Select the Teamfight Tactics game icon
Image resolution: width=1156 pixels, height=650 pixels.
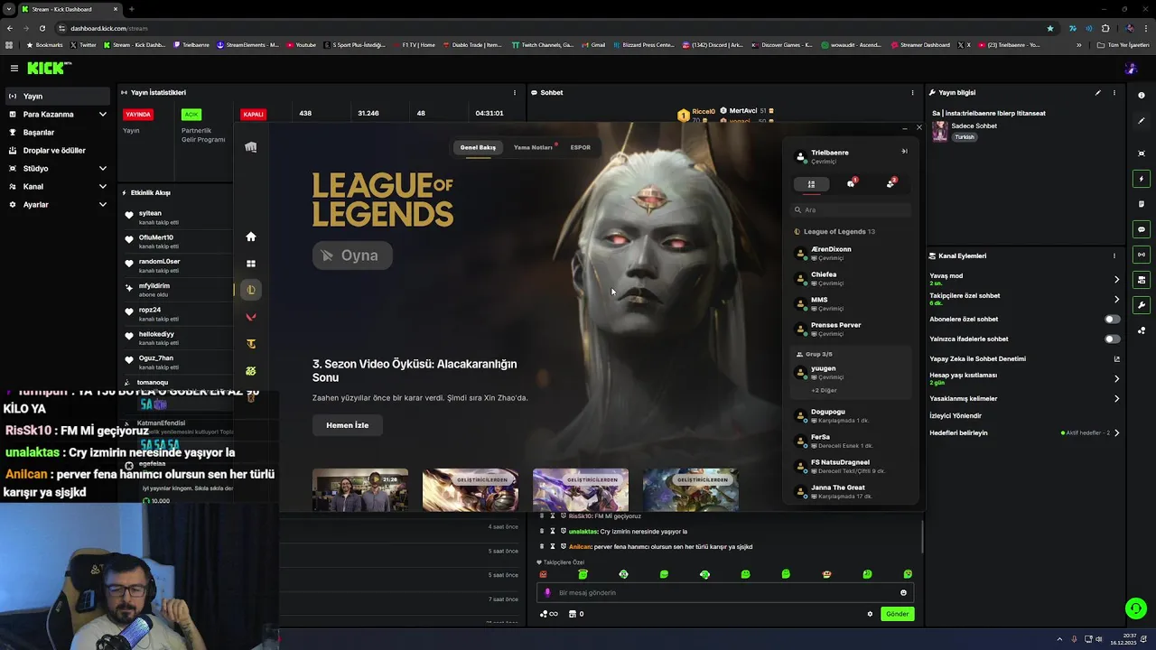[251, 344]
